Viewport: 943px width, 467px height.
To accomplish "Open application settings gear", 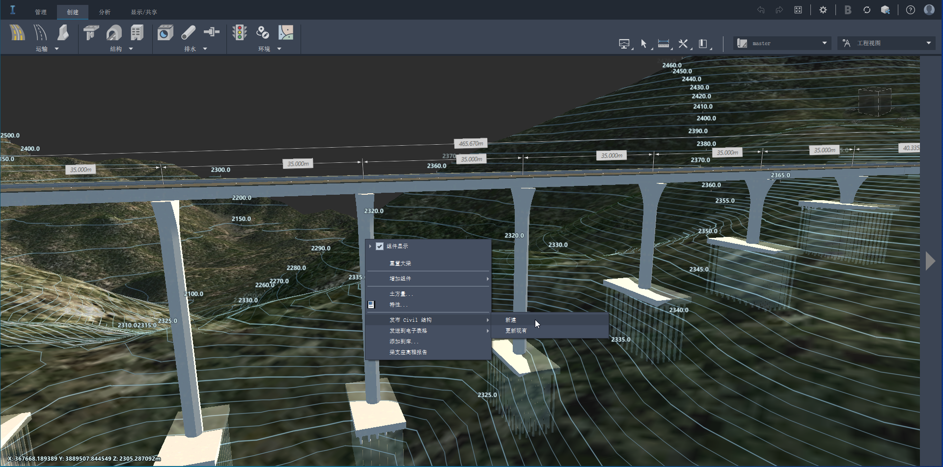I will click(x=823, y=10).
